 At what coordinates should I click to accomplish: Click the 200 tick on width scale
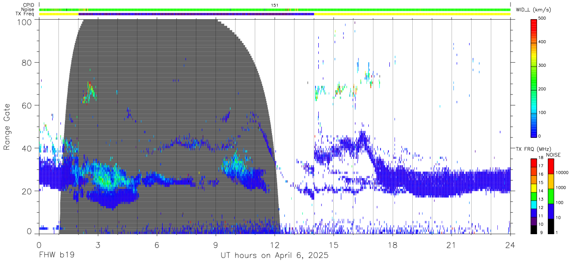pos(543,89)
